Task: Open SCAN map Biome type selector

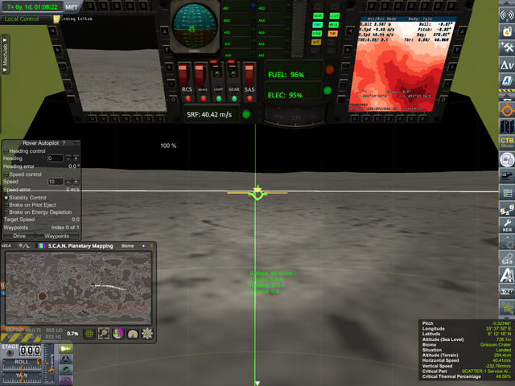Action: click(127, 246)
